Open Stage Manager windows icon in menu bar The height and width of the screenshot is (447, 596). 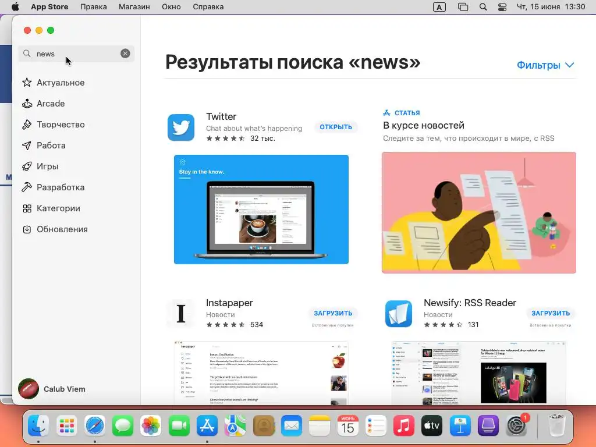[463, 7]
